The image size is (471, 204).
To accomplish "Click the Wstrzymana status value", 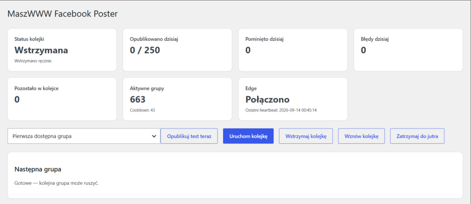I will [41, 50].
